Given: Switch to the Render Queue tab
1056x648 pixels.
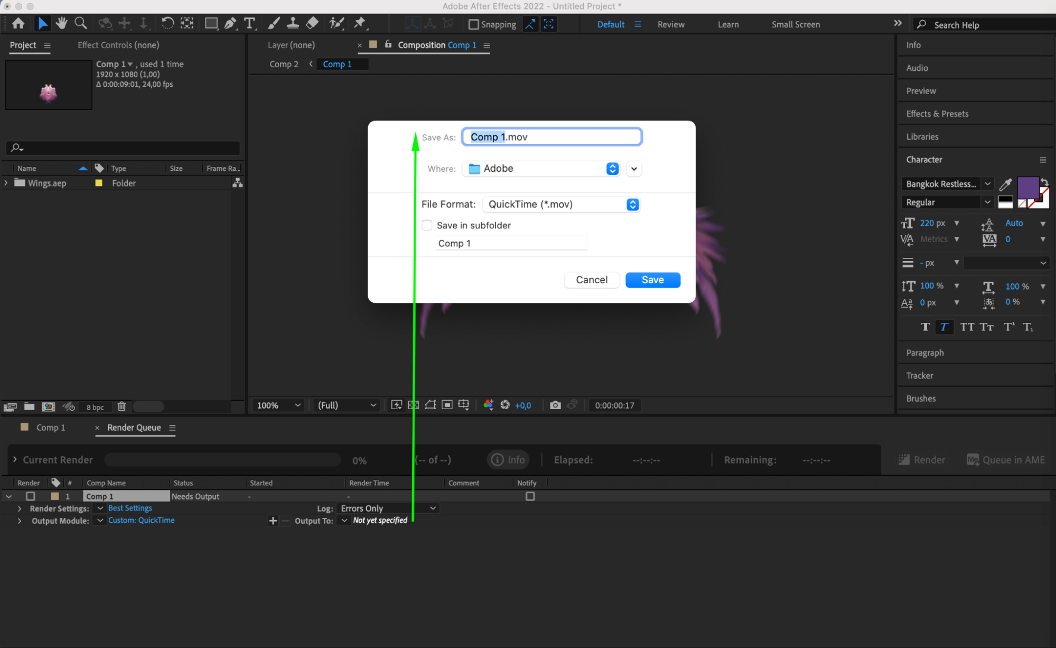Looking at the screenshot, I should [134, 428].
